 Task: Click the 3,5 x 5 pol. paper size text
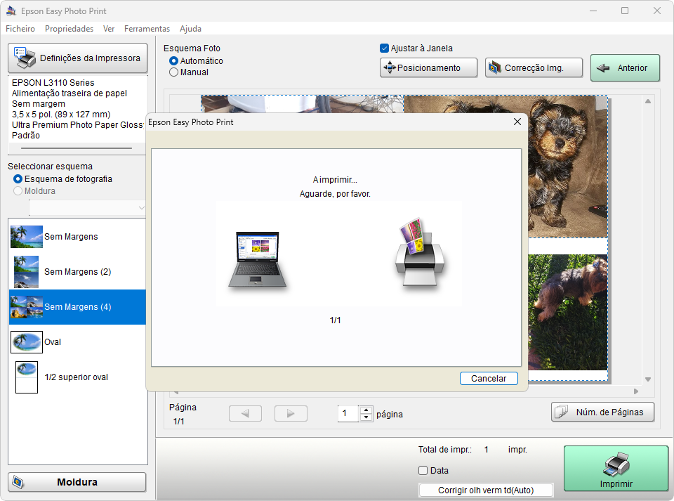pyautogui.click(x=61, y=115)
